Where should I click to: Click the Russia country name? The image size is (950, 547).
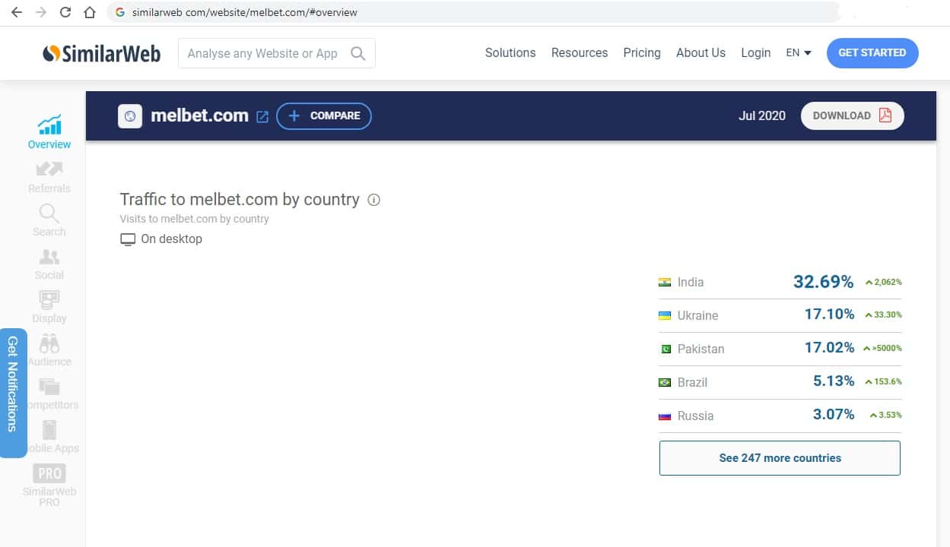point(695,416)
